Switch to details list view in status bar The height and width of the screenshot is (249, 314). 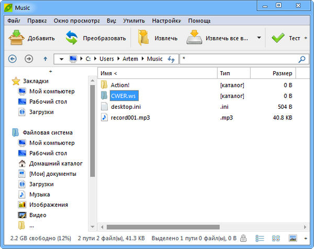[x=259, y=239]
